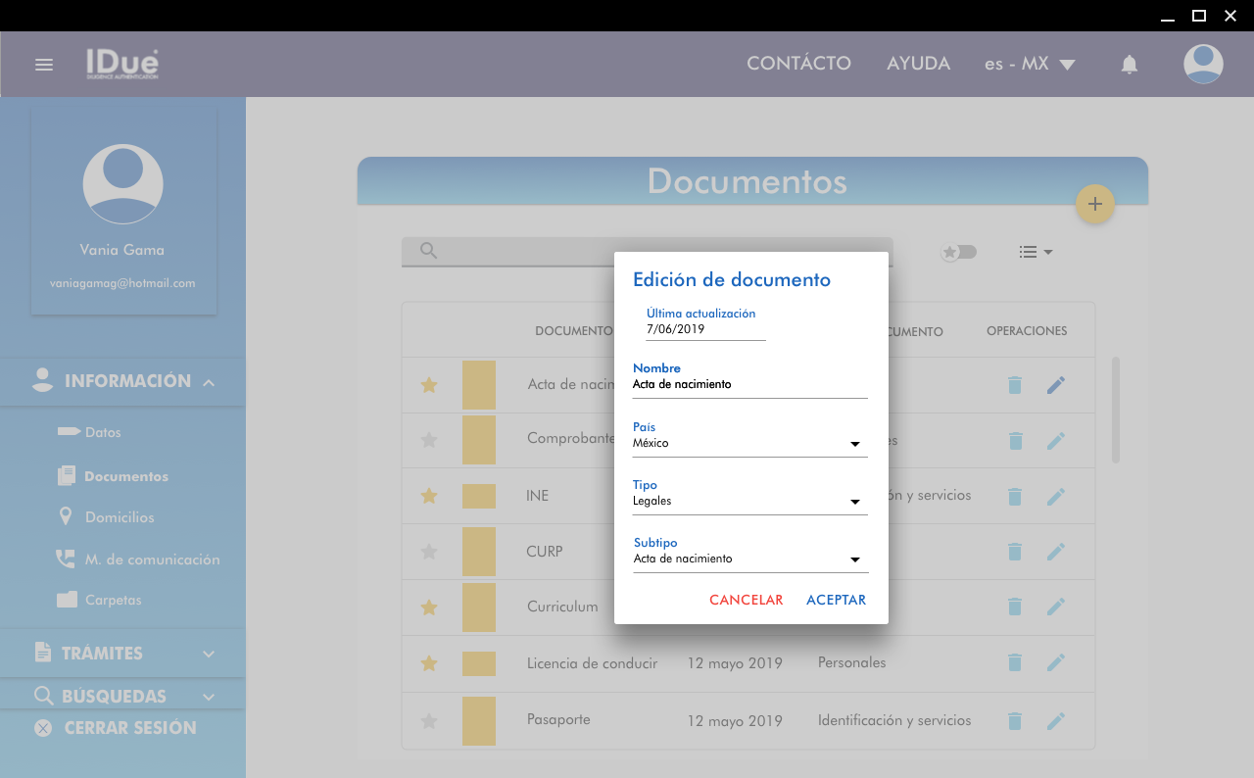
Task: Click the Nombre text field
Action: (x=749, y=385)
